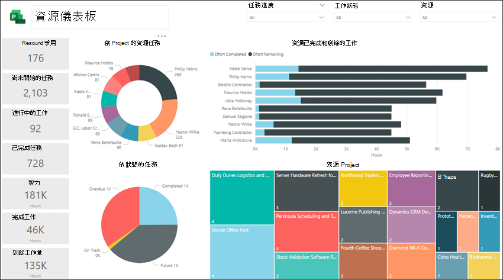Select Protot... dark teal treemap tile
503x280 pixels.
click(446, 231)
